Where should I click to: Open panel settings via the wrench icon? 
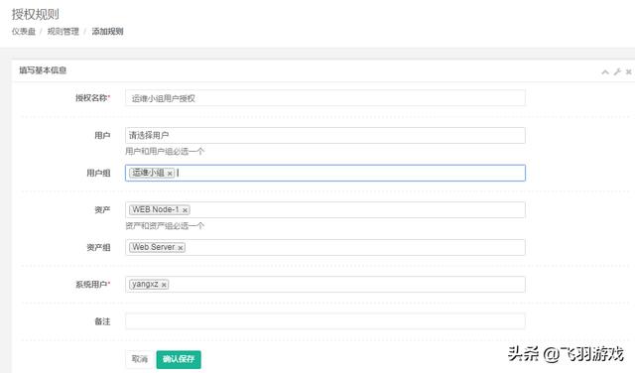point(617,71)
